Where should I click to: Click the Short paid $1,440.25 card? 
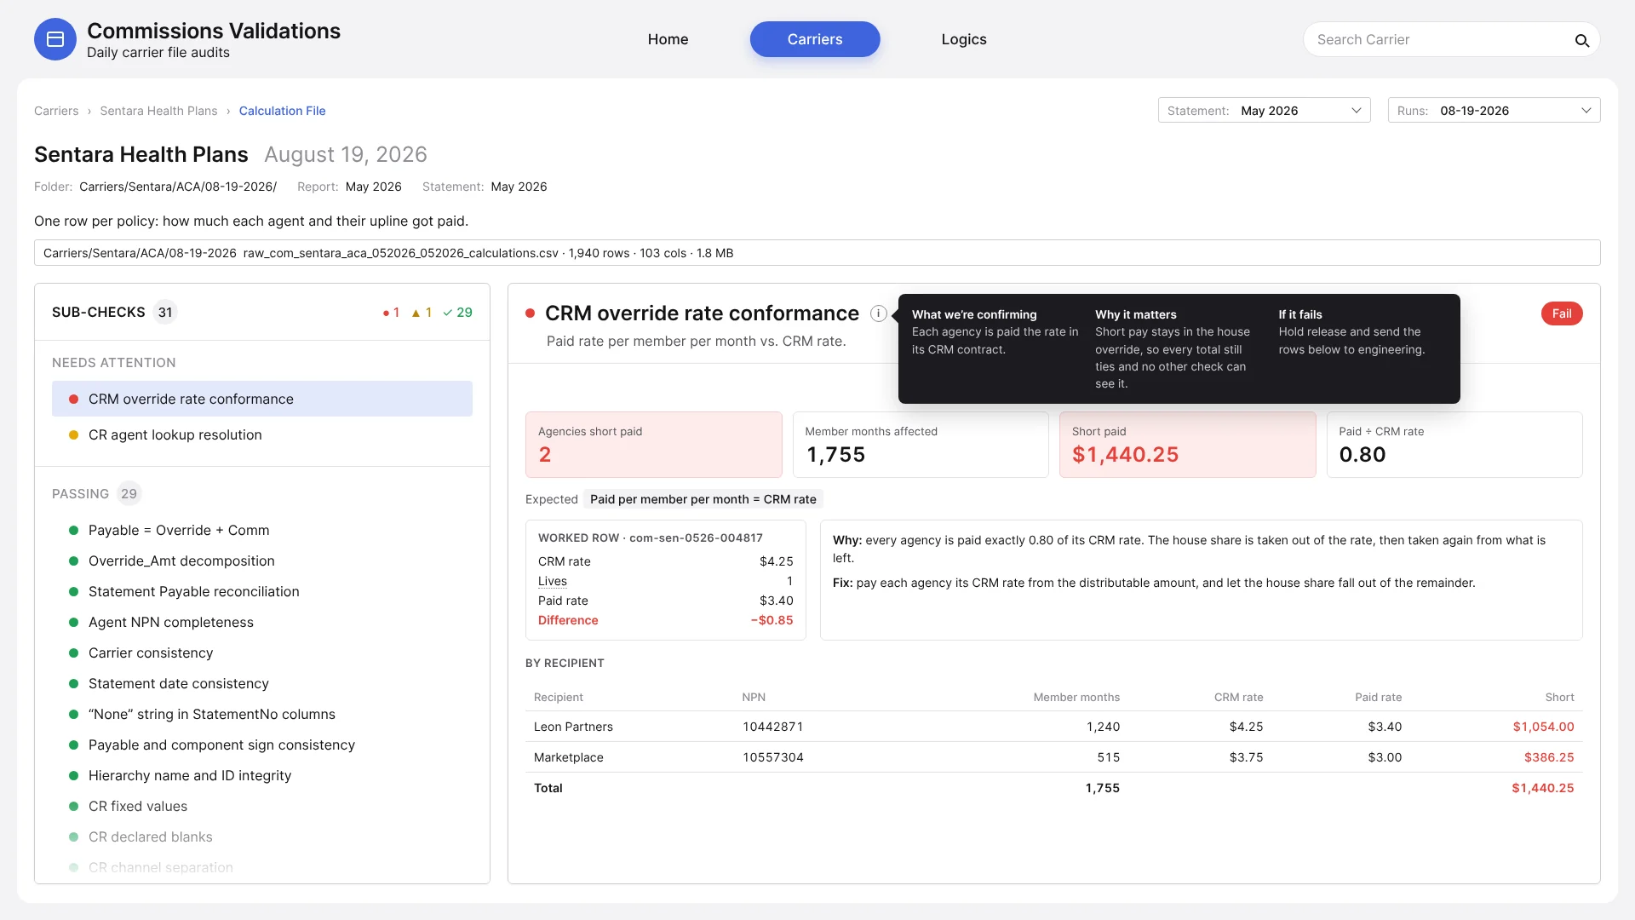tap(1187, 445)
